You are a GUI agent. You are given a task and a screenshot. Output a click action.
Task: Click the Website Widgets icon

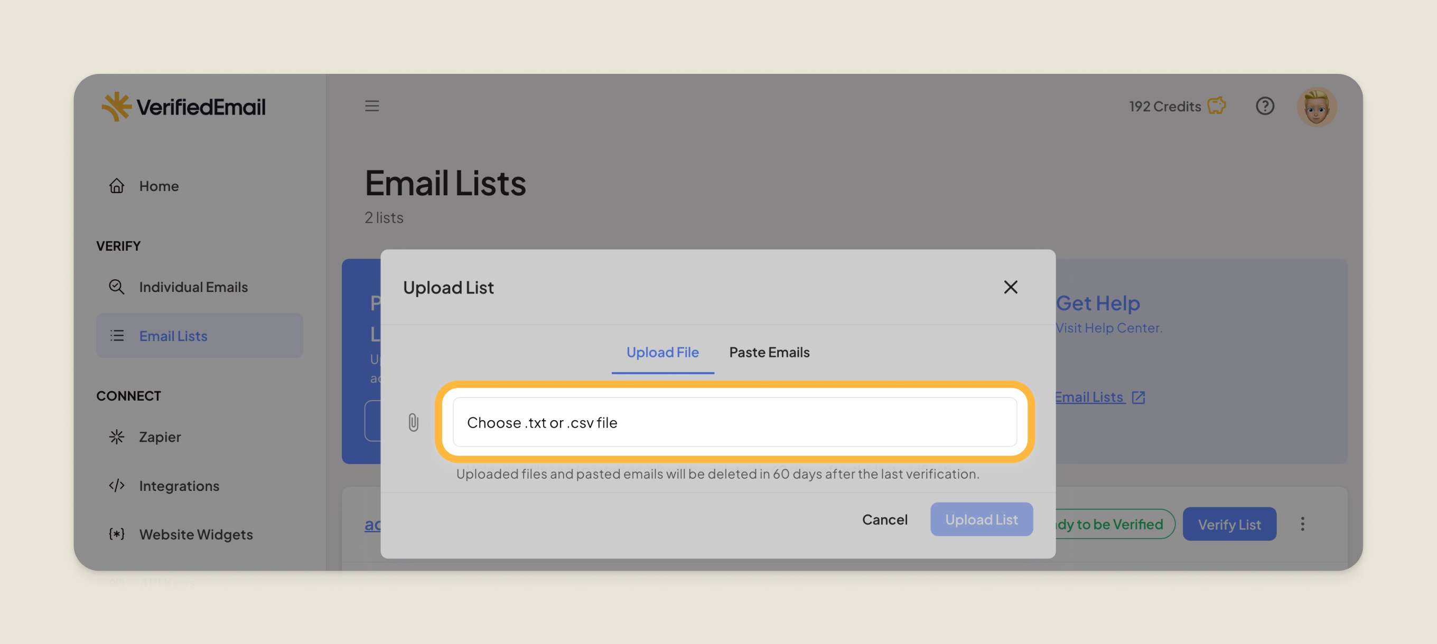(x=116, y=534)
